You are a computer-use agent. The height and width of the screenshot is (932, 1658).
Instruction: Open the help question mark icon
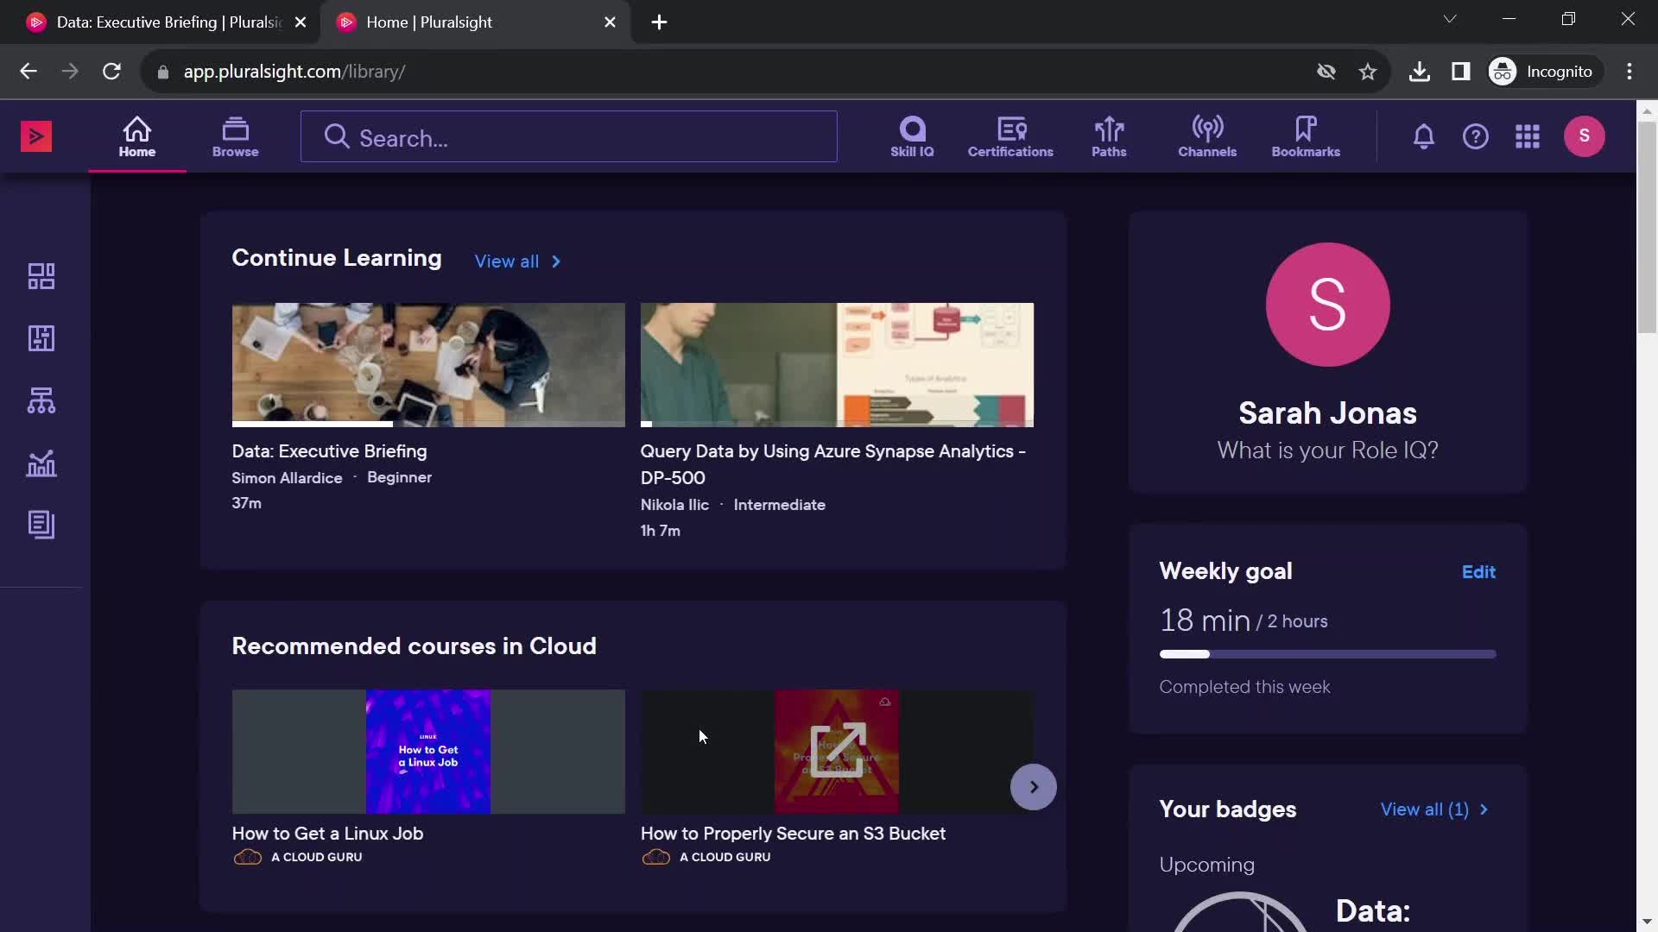point(1476,136)
